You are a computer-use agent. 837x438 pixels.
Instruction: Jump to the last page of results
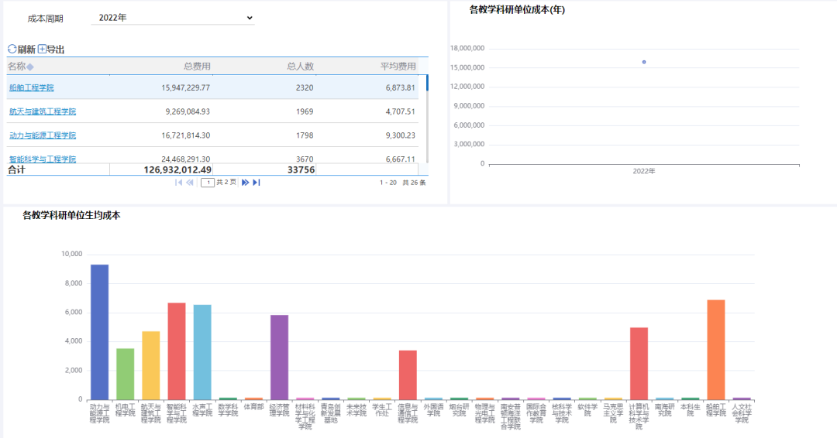(x=257, y=183)
